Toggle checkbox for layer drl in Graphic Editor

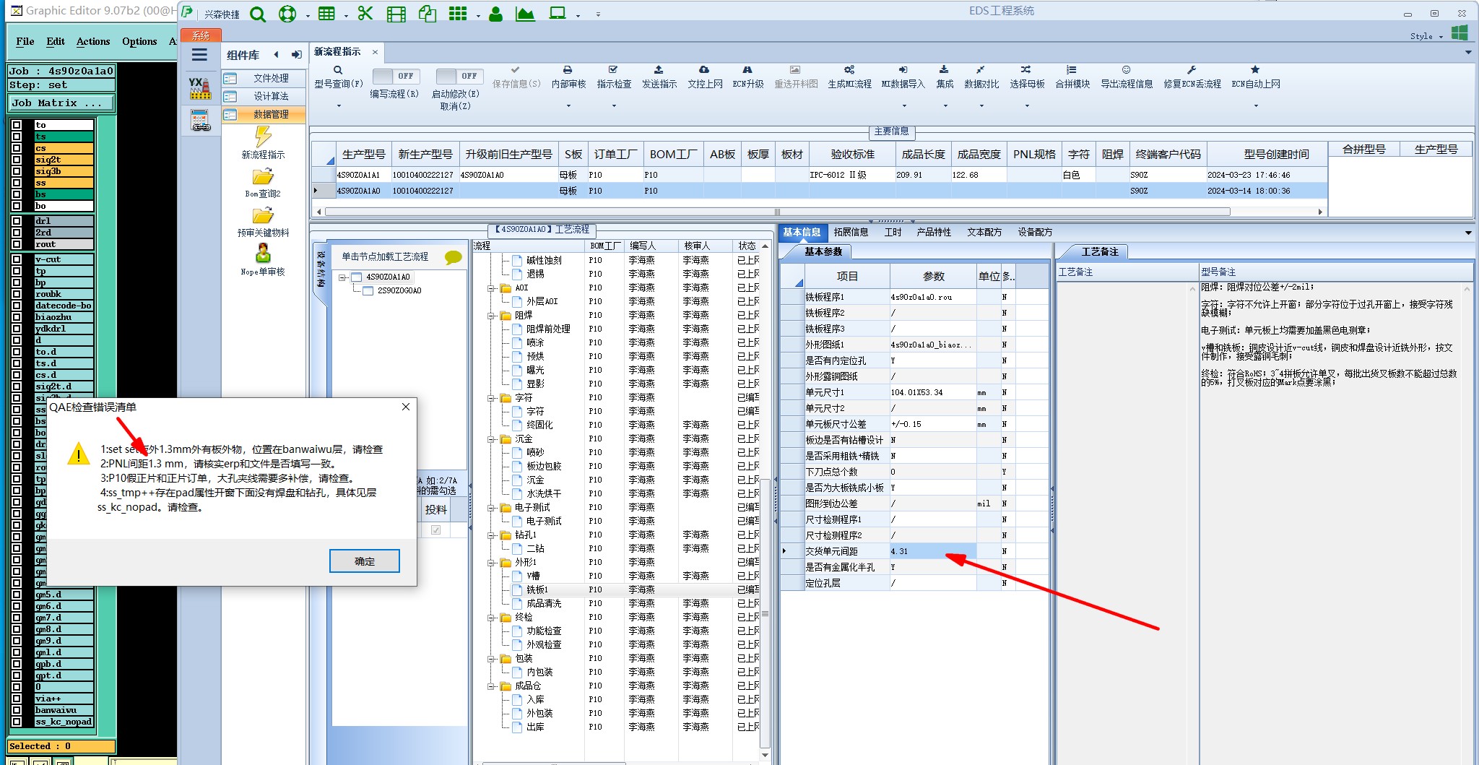(x=17, y=221)
